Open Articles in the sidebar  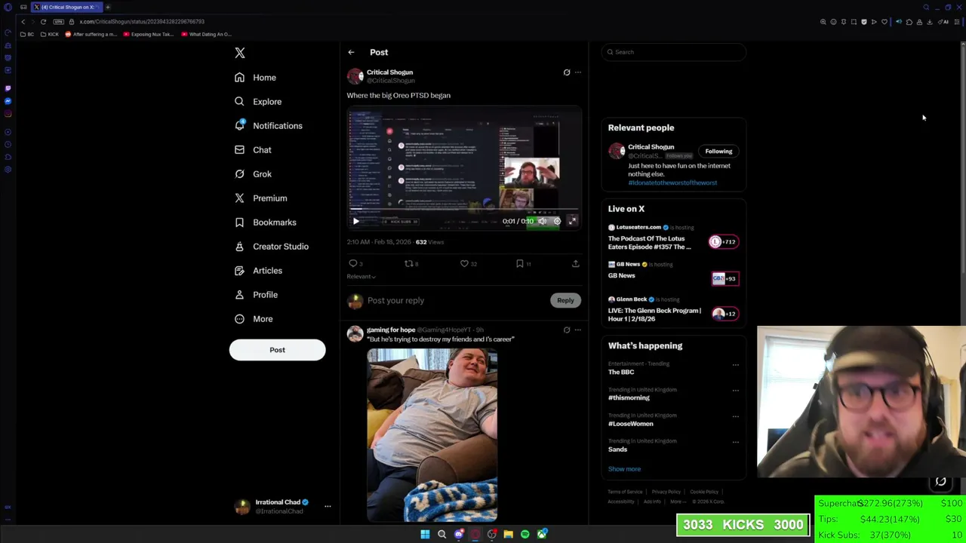click(x=258, y=271)
